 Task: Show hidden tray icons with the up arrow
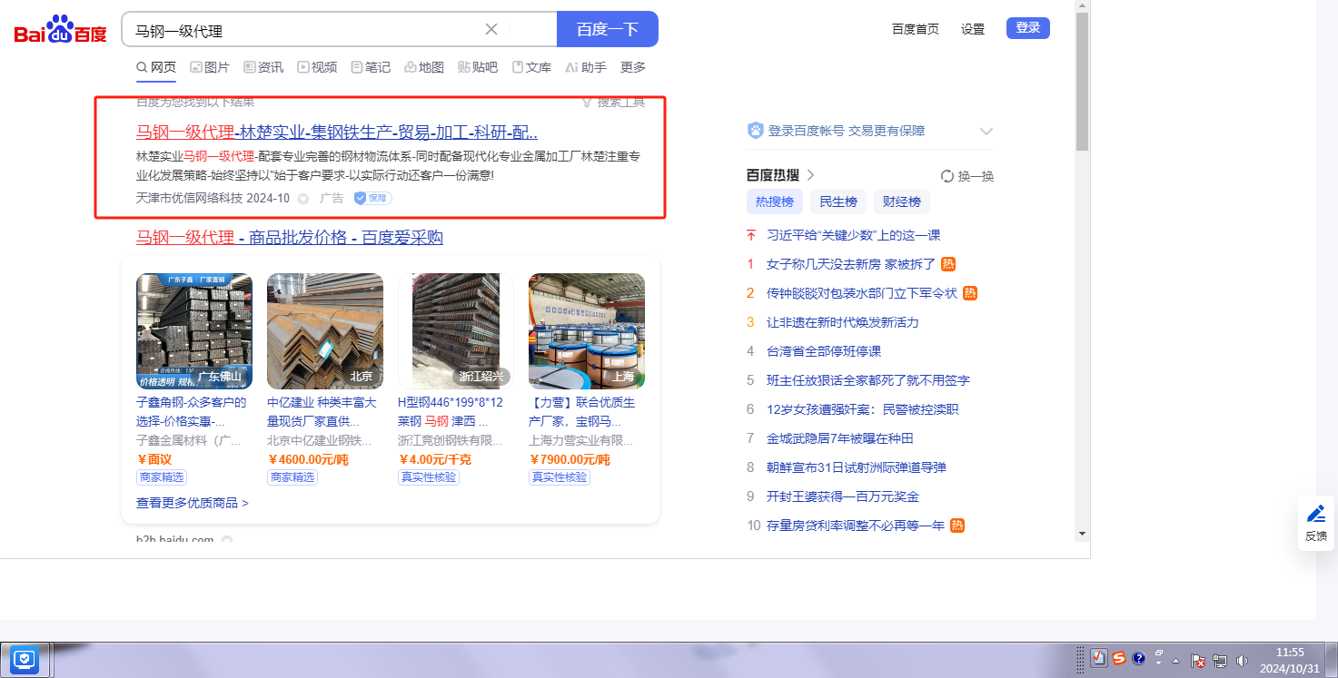coord(1175,660)
